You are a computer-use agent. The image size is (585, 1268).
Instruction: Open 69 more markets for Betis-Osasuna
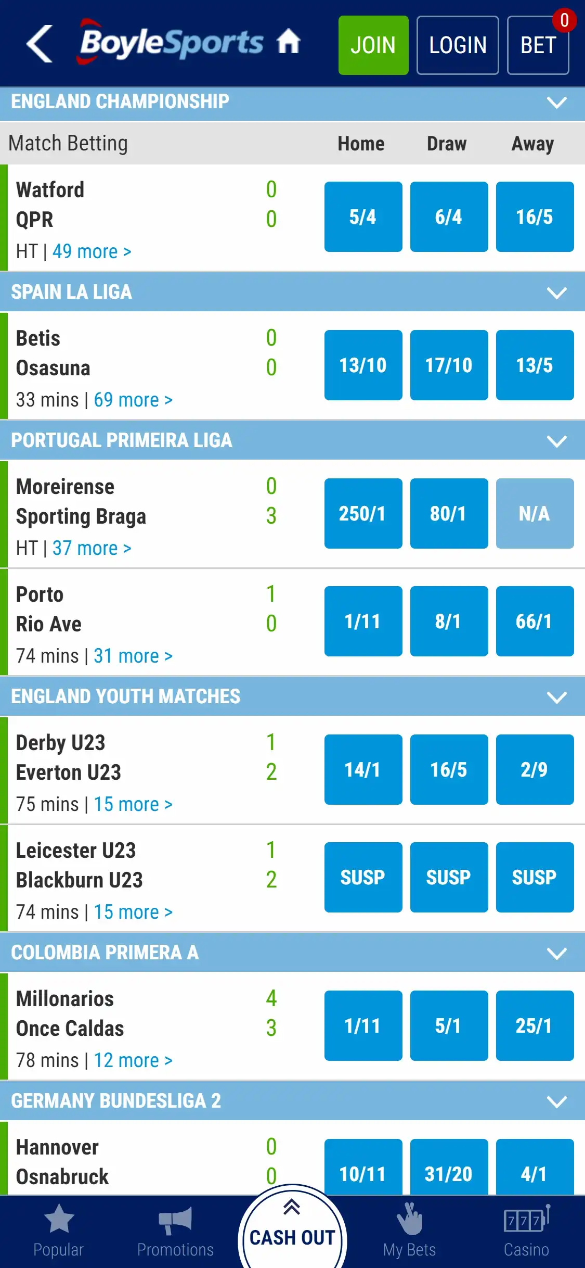[x=133, y=400]
